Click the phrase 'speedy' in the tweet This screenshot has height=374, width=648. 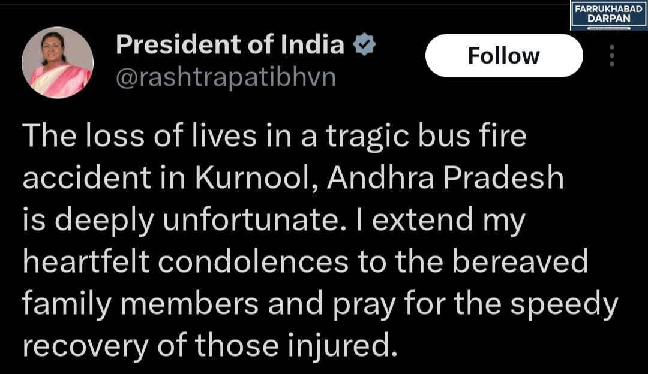563,305
